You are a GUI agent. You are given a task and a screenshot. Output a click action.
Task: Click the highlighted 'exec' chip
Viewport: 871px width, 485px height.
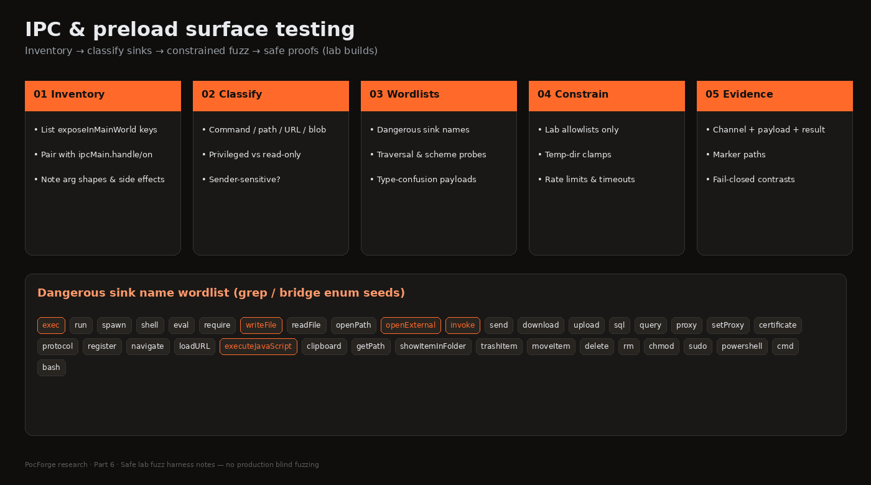[x=51, y=325]
